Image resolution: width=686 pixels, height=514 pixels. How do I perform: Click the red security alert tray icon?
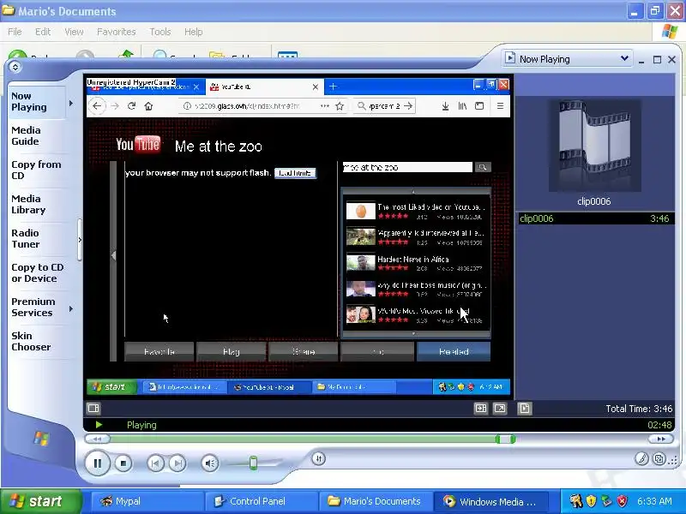pos(622,501)
